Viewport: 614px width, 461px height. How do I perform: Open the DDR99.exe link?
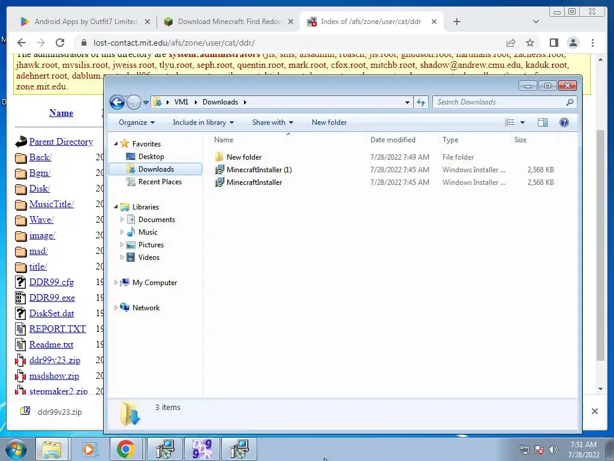(52, 298)
